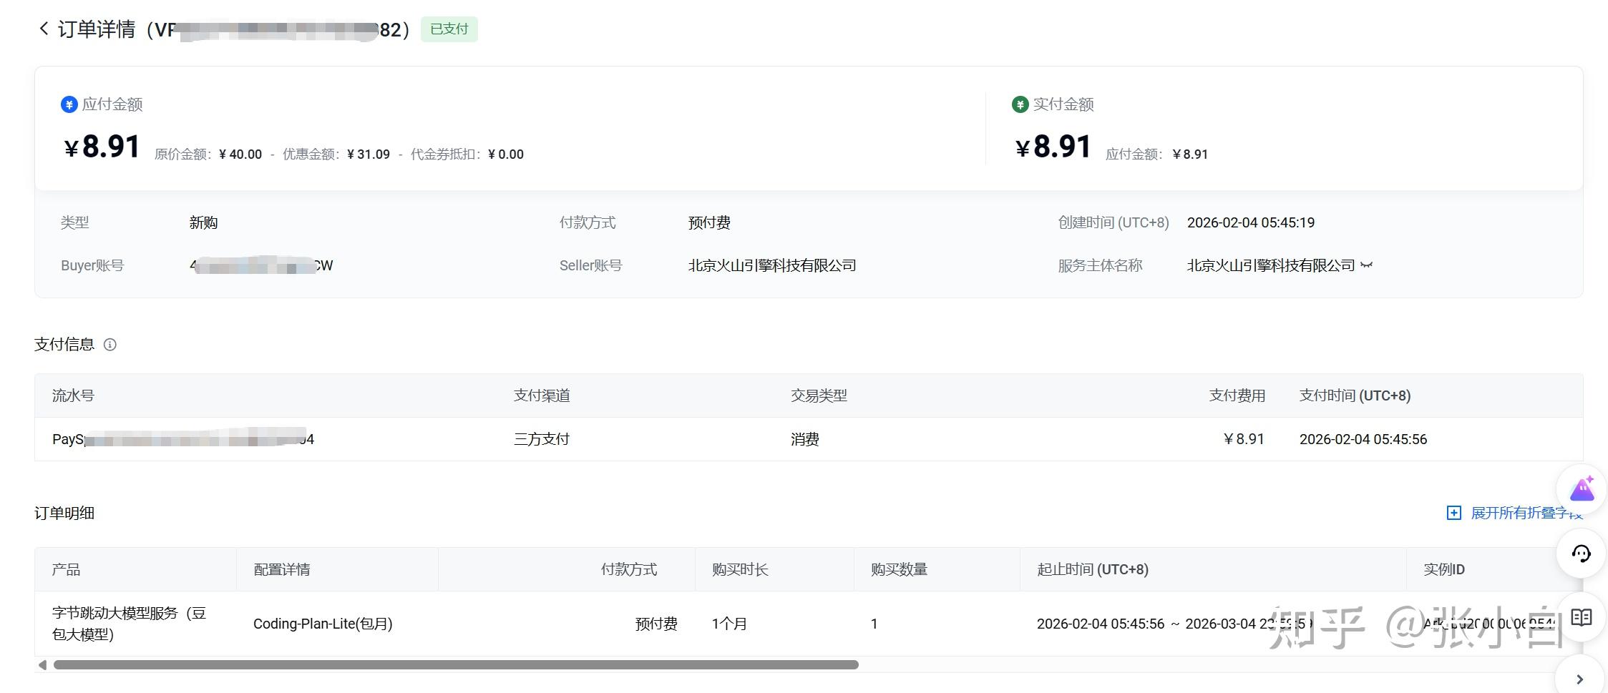Screen dimensions: 1608x693
Task: Click the Seller账号 value 北京火山引擎科技有限公司
Action: click(x=772, y=265)
